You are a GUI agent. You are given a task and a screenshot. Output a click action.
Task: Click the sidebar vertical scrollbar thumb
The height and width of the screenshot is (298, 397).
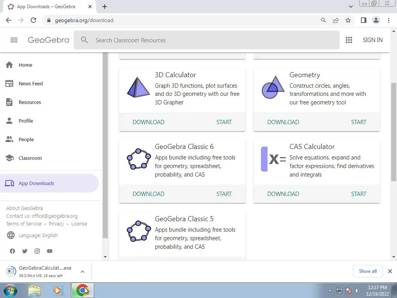(105, 145)
